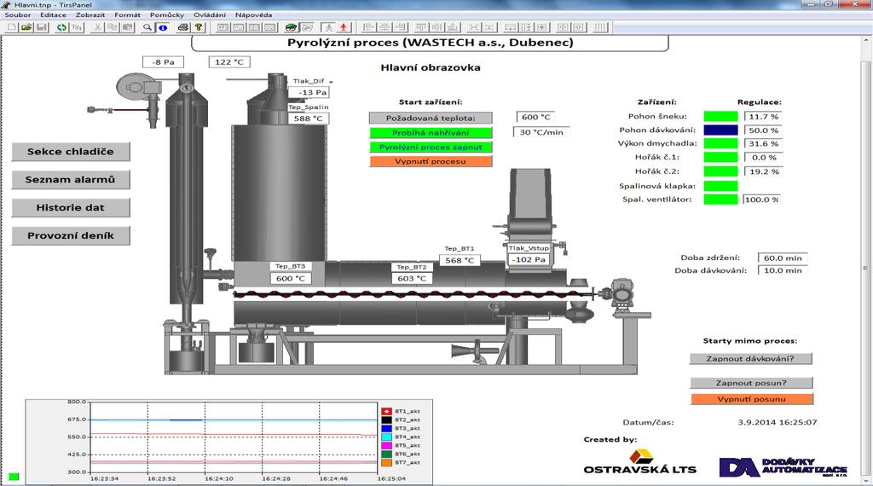Click the Open folder toolbar icon
Image resolution: width=873 pixels, height=486 pixels.
[x=26, y=26]
